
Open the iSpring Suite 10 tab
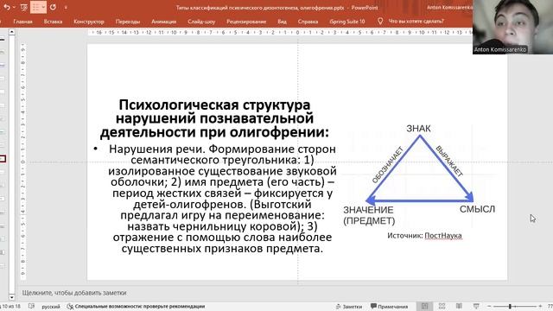[x=347, y=22]
